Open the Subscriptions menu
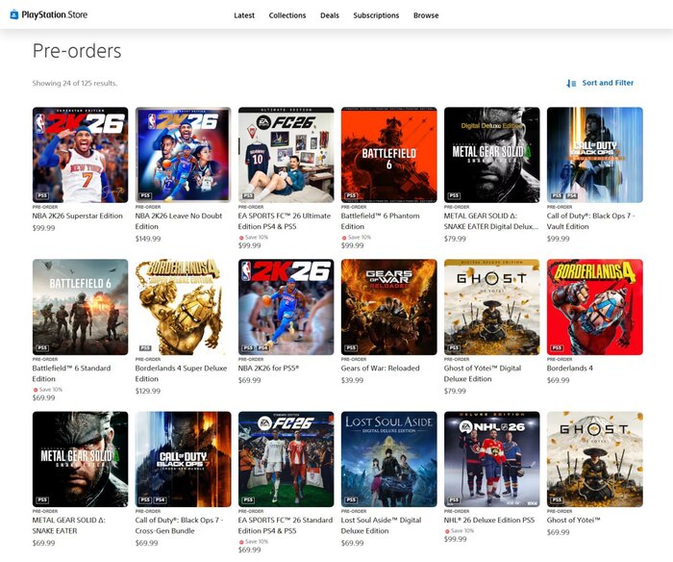This screenshot has height=562, width=673. click(x=376, y=15)
